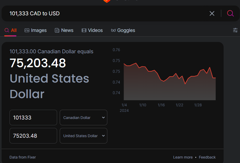Click the magenta search magnifier icon
Viewport: 240px width, 163px height.
tap(230, 13)
